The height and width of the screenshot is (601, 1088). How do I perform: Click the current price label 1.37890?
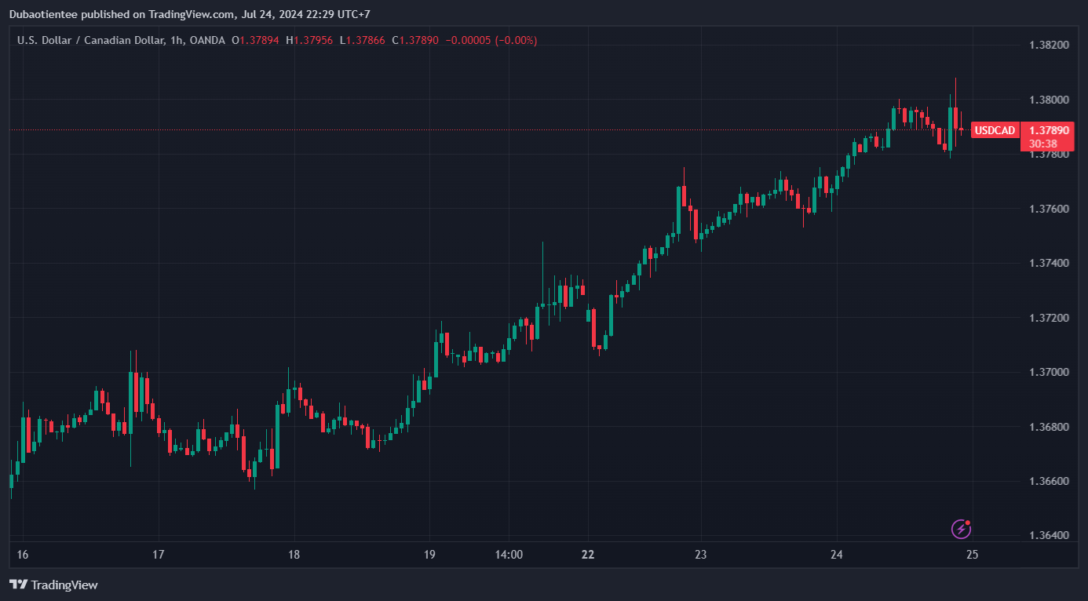click(1049, 130)
